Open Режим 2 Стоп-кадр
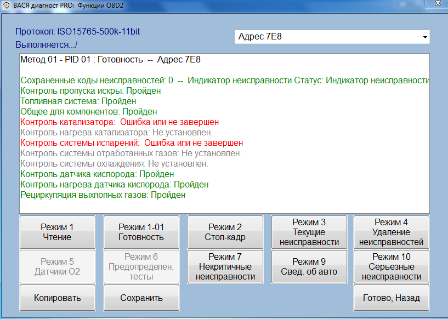Viewport: 448px width, 319px height. click(224, 232)
